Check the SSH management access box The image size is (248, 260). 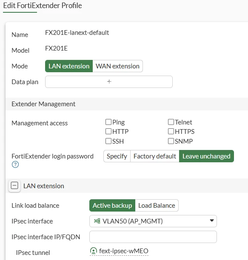coord(108,141)
